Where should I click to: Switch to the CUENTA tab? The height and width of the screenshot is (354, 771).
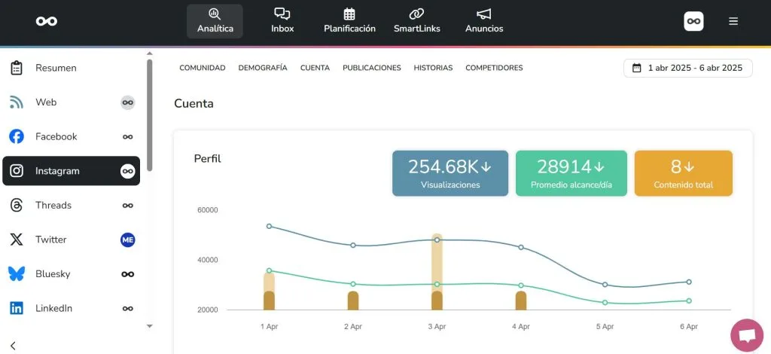point(315,68)
